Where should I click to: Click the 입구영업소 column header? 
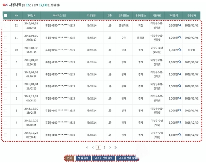tap(124, 15)
